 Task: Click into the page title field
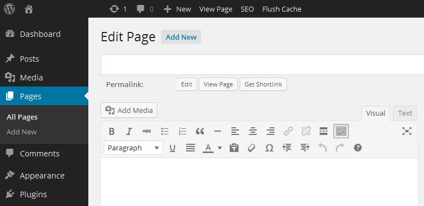[262, 64]
